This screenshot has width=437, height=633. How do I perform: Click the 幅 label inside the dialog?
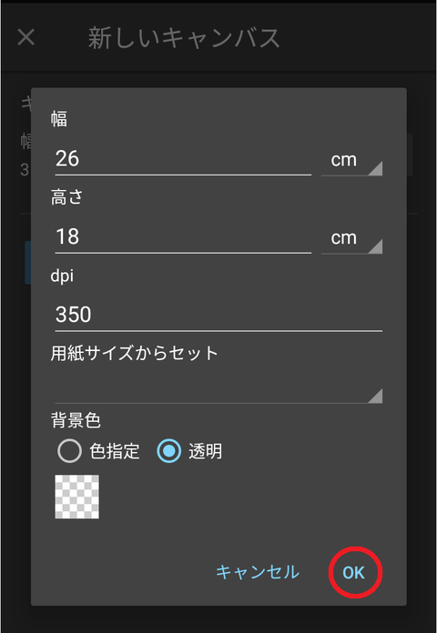[x=59, y=119]
